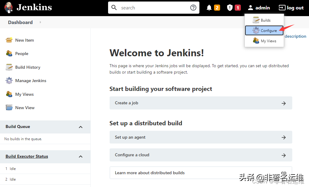Click the Create a job button
Viewport: 309px width, 187px height.
pos(200,103)
